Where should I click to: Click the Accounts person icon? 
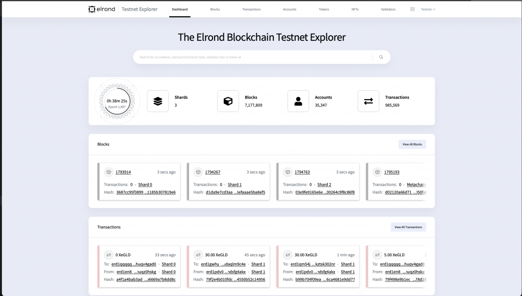[298, 101]
